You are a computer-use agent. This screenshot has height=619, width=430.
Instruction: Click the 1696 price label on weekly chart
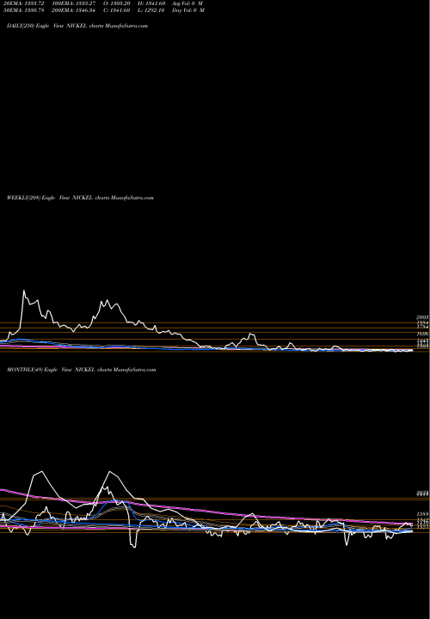pyautogui.click(x=422, y=334)
